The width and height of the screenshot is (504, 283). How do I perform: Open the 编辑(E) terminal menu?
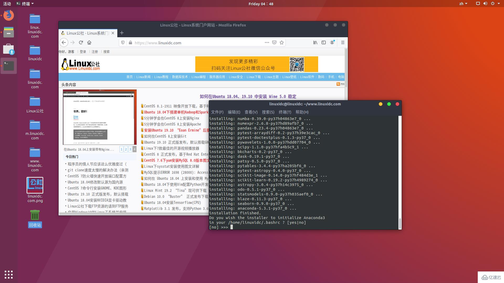point(234,112)
